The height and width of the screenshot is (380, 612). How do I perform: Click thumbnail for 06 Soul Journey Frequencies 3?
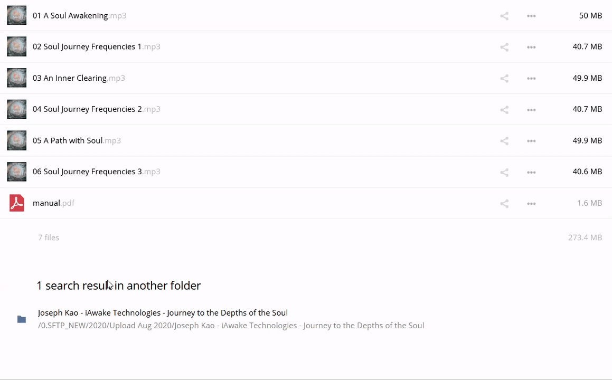click(x=17, y=172)
